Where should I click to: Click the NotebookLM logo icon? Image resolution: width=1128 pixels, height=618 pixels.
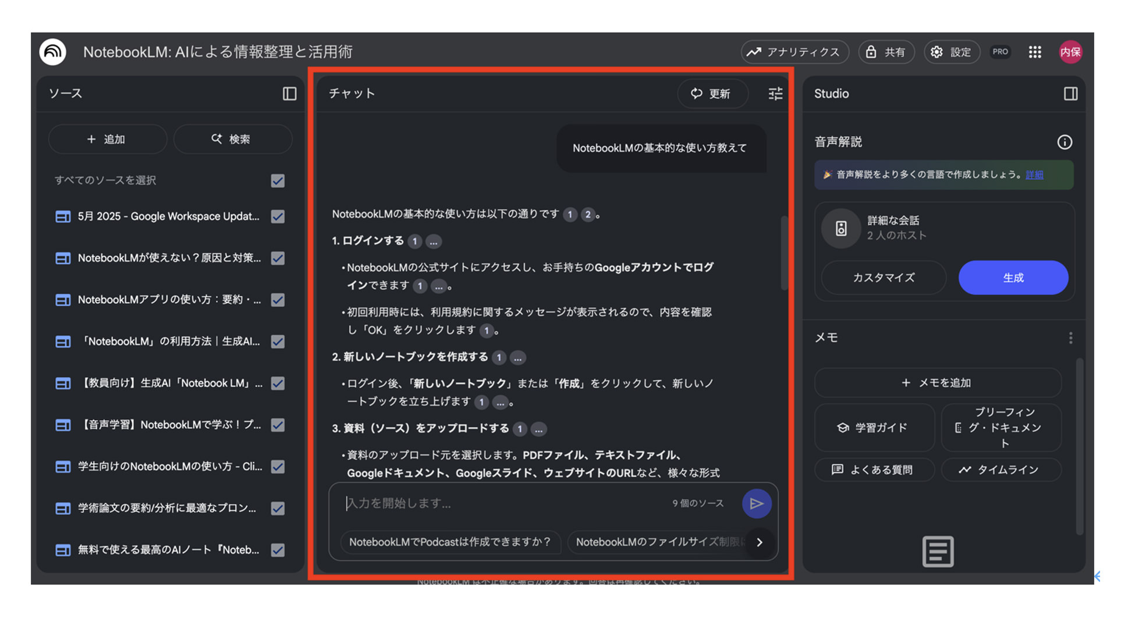(x=53, y=52)
